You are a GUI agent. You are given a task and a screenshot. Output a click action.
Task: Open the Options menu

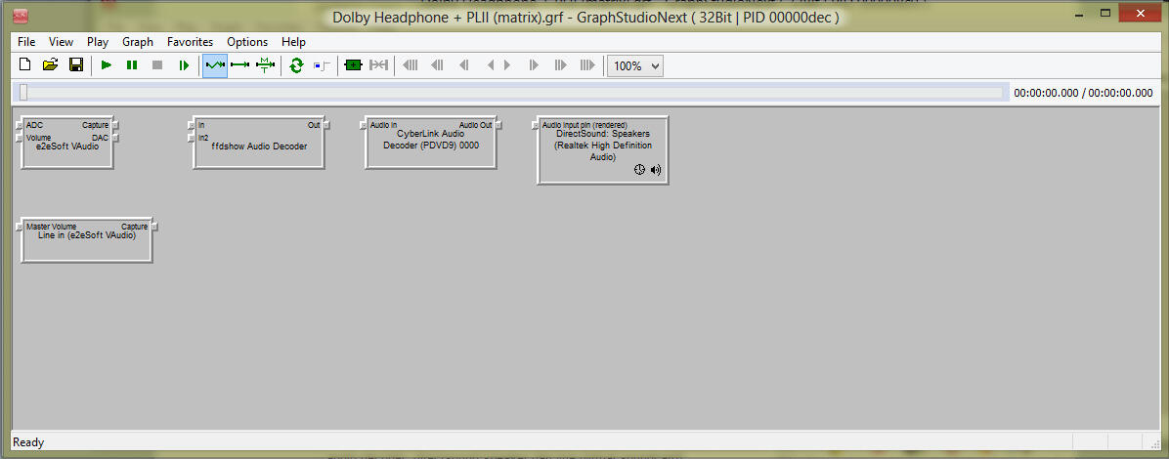coord(247,42)
